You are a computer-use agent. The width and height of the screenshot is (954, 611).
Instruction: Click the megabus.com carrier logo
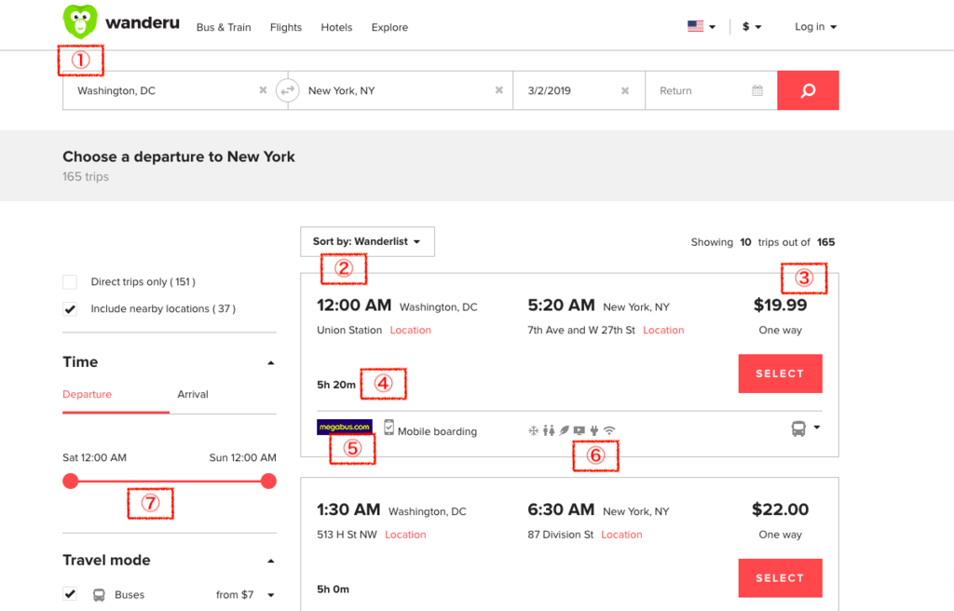pyautogui.click(x=345, y=427)
